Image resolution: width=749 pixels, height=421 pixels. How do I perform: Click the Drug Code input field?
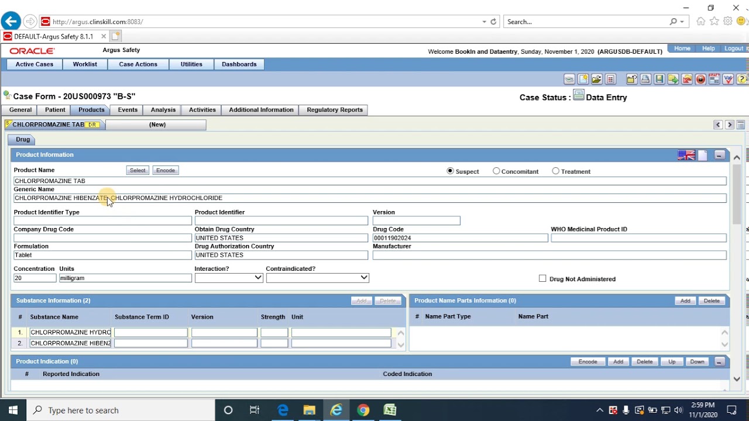pos(461,238)
